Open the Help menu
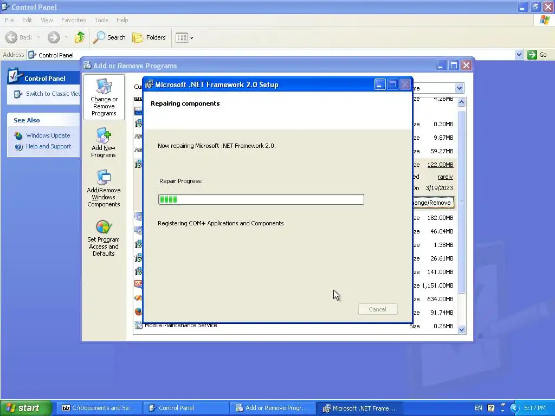 click(122, 20)
